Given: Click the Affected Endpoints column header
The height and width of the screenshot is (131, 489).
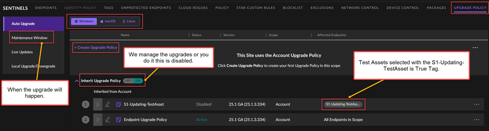Looking at the screenshot, I should (331, 35).
